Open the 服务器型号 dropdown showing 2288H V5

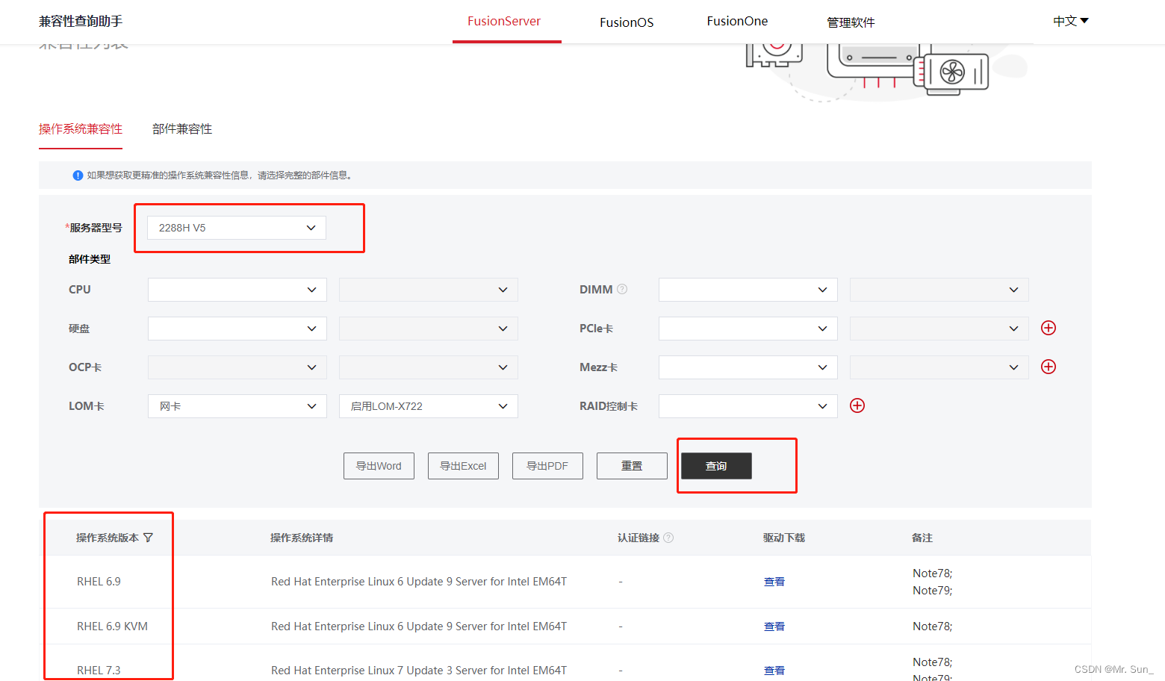point(237,228)
